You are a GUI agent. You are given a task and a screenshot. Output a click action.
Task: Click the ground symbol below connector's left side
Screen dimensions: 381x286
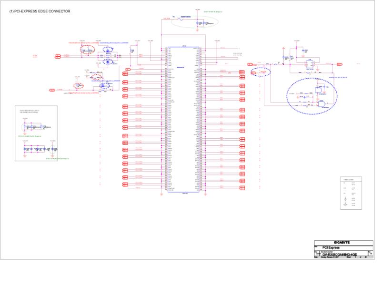[161, 194]
